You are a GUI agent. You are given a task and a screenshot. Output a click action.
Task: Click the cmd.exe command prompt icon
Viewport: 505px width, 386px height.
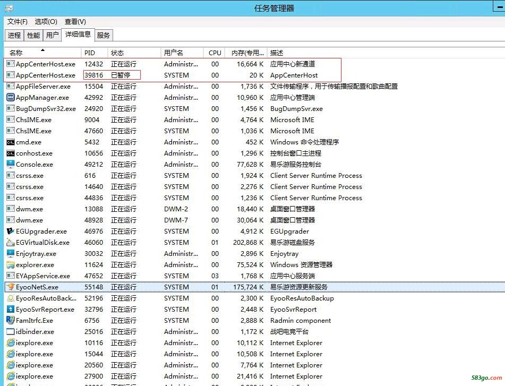(11, 142)
